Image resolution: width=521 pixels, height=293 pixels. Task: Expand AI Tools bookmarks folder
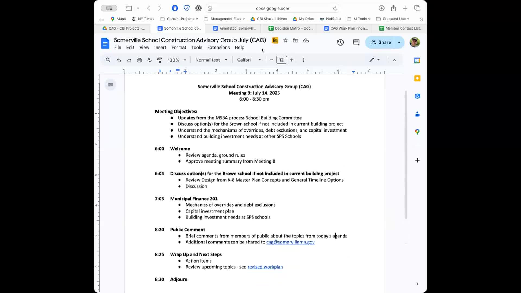[x=358, y=19]
